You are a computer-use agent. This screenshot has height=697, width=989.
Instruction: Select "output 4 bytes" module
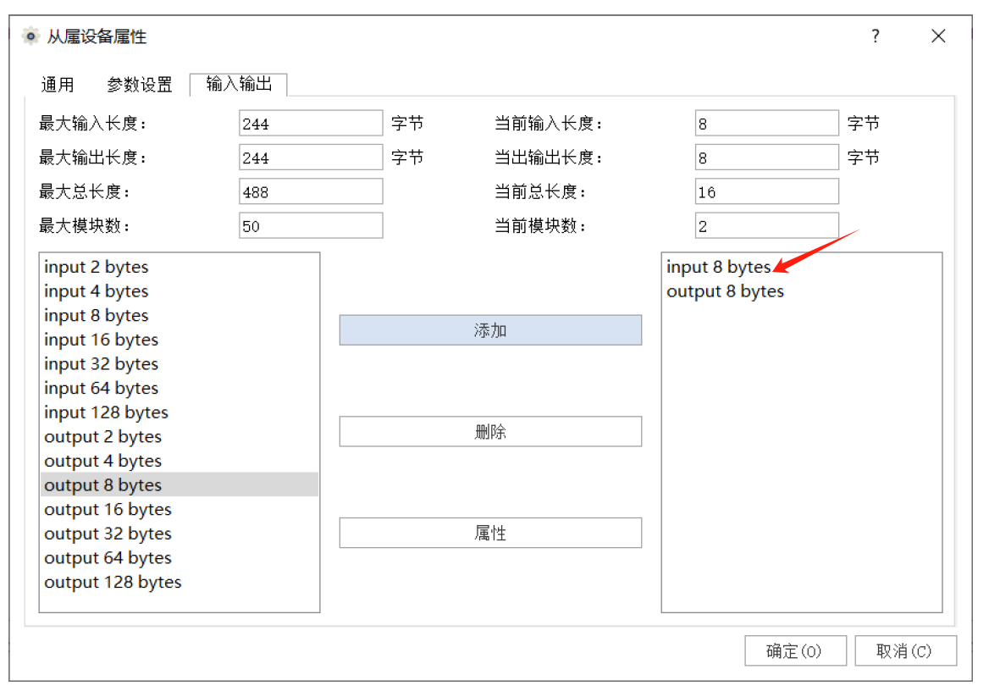[x=180, y=461]
